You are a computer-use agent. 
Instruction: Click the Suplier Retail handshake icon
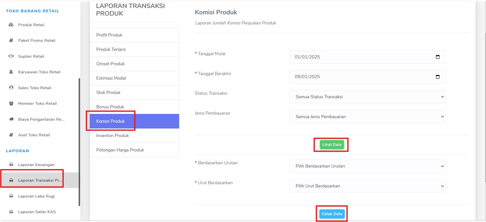(11, 56)
